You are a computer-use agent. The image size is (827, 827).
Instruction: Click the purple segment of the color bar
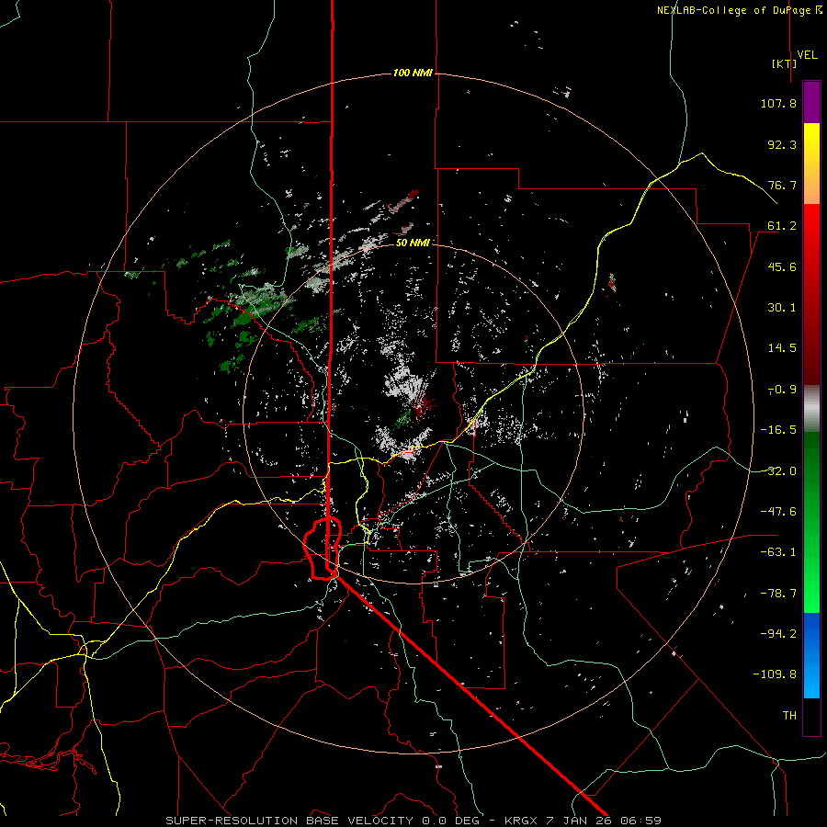pyautogui.click(x=811, y=102)
